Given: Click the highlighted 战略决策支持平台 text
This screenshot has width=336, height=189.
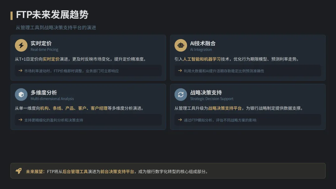Looking at the screenshot, I should (225, 108).
